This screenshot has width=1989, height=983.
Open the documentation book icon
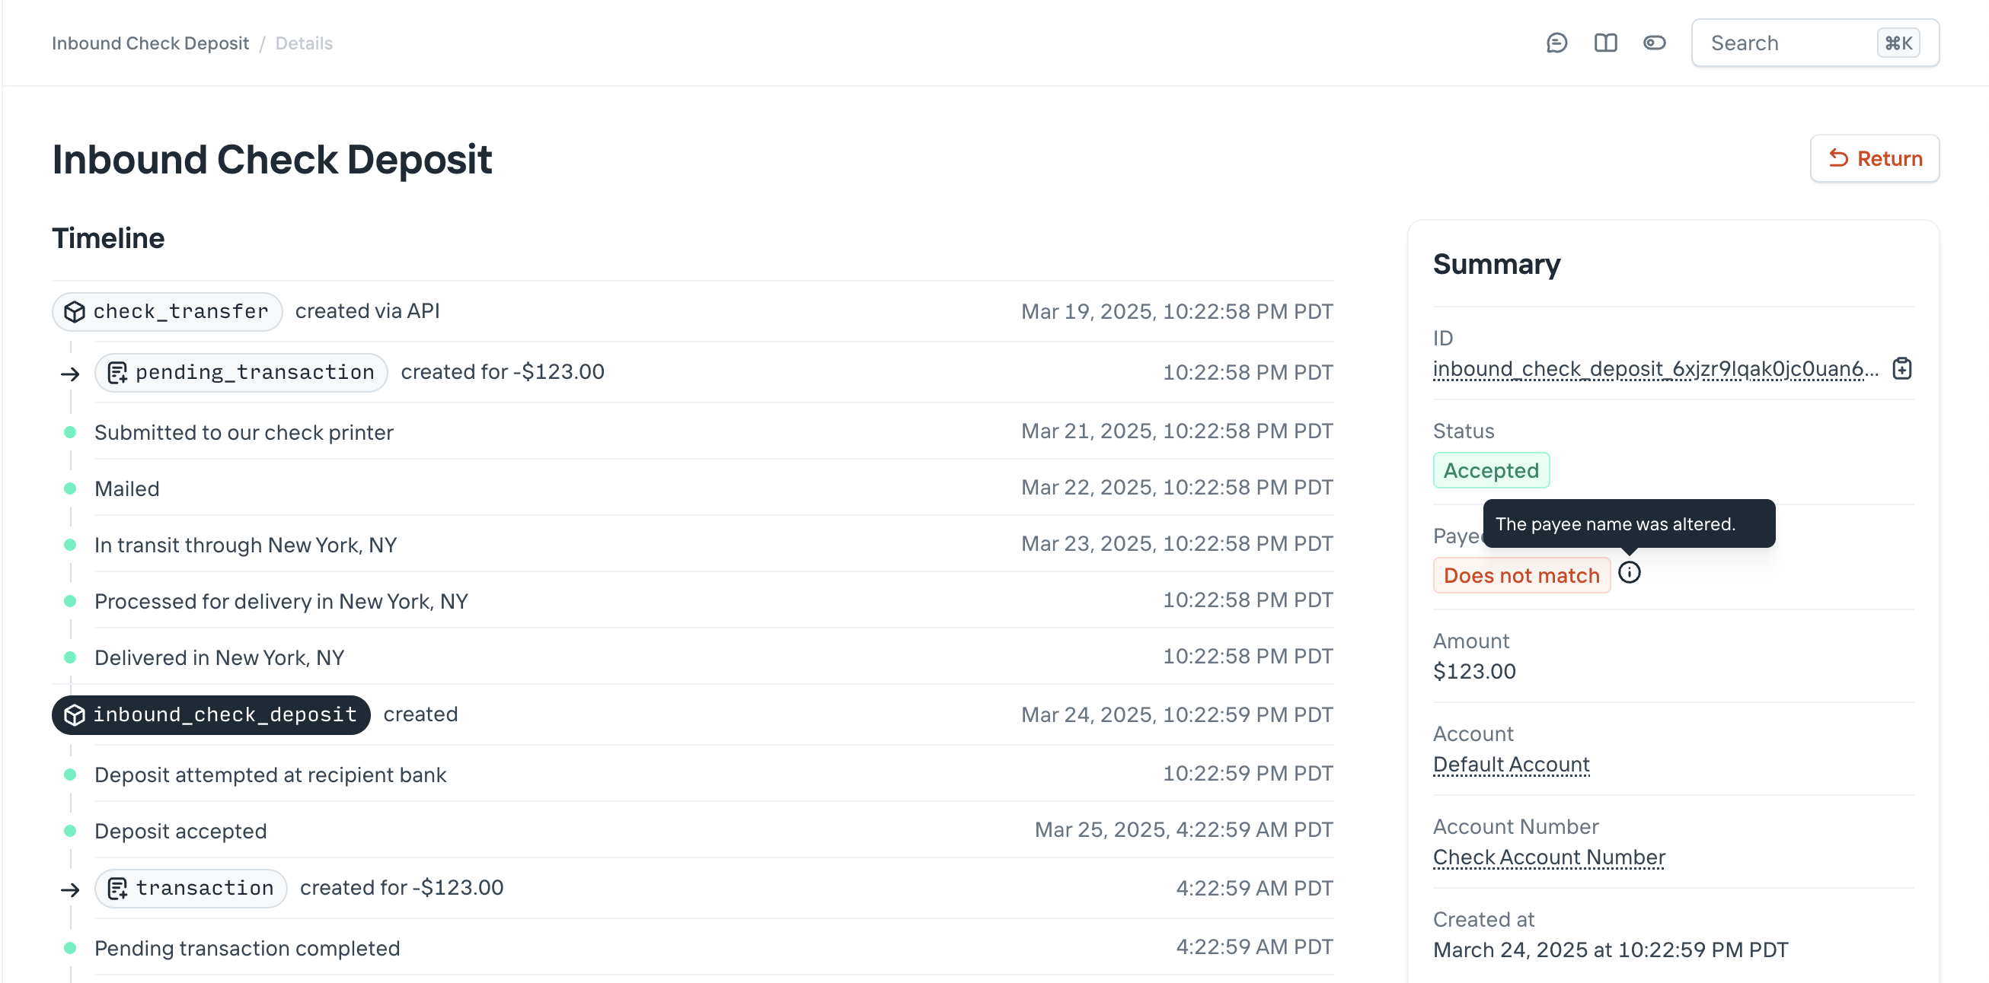click(x=1605, y=43)
